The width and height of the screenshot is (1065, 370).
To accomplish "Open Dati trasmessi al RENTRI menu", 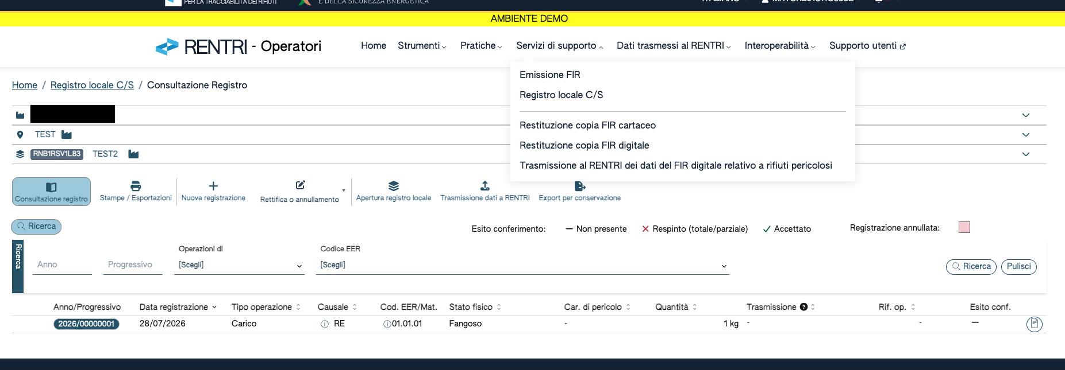I will click(674, 46).
